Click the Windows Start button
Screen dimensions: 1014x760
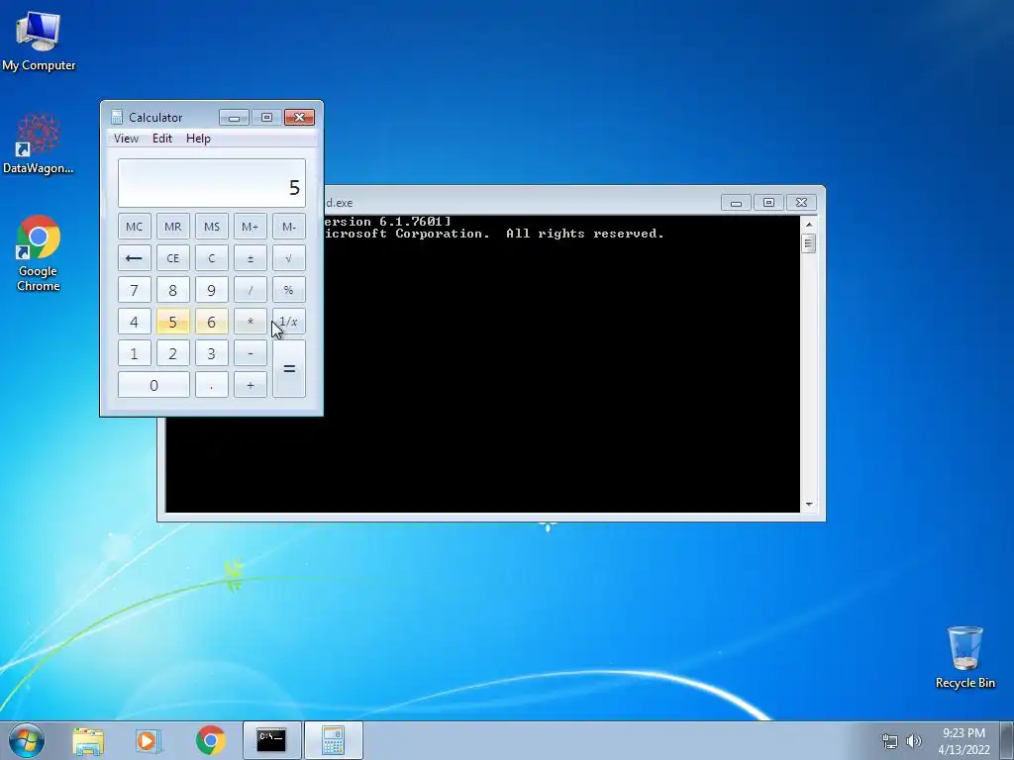click(27, 740)
